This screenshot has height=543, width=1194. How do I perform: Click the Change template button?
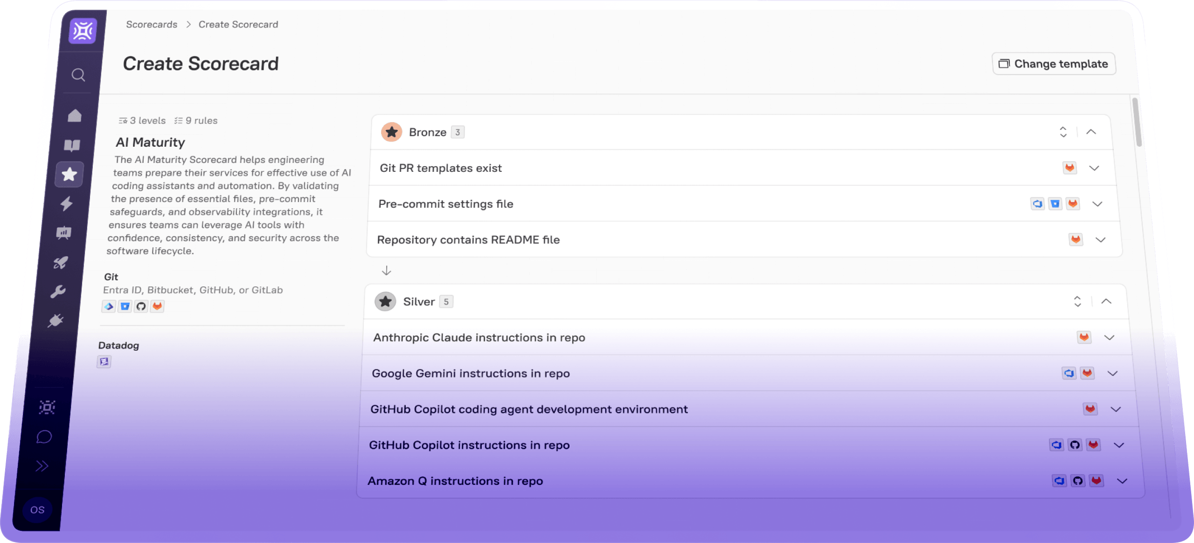click(1054, 64)
